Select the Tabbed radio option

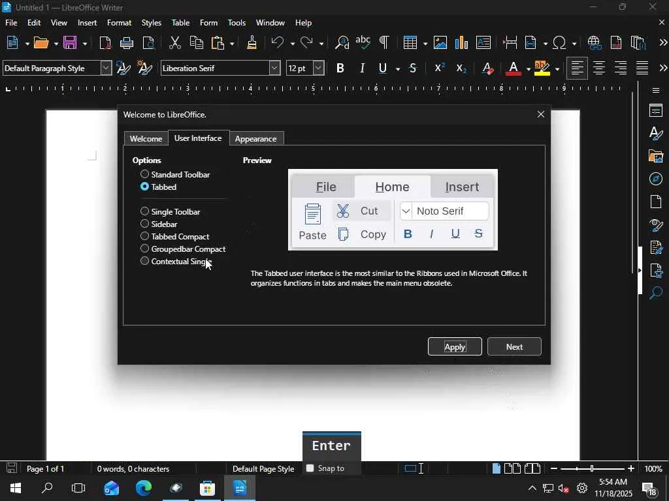[x=158, y=187]
